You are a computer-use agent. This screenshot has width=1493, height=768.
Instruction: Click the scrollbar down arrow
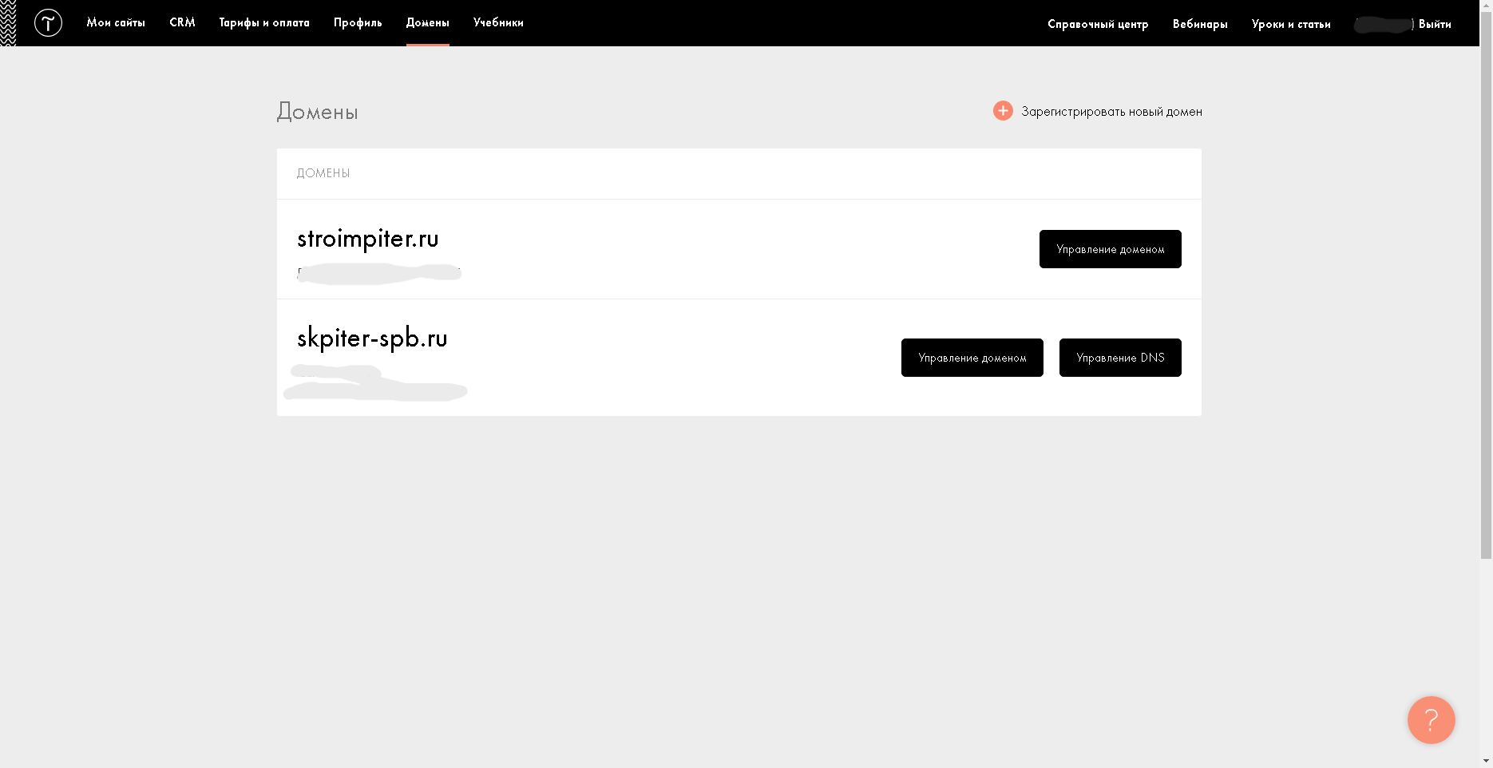pos(1486,762)
